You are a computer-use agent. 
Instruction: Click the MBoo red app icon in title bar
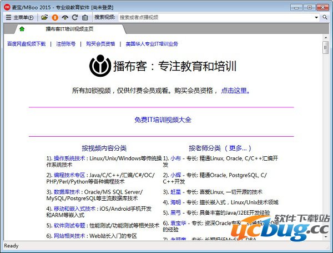[x=7, y=7]
